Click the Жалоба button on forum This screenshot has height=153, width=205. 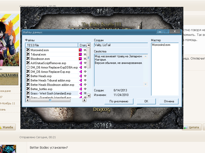click(8, 127)
